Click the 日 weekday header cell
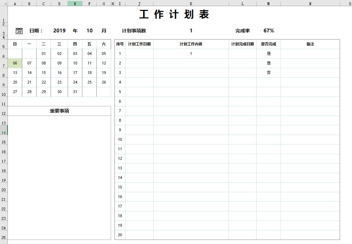The height and width of the screenshot is (244, 352). point(15,44)
